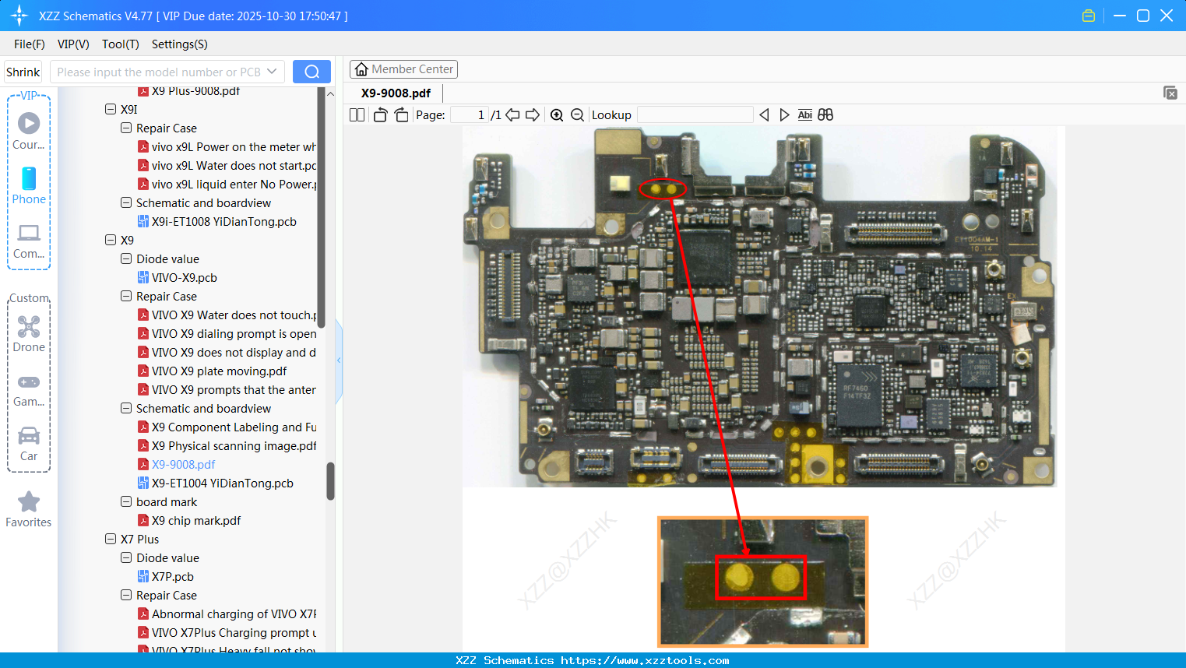Open the Settings(S) menu
The image size is (1186, 668).
180,44
